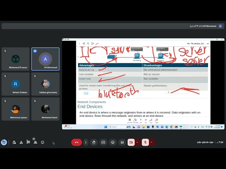Click muted mic icon on Mohamed Saed tile
The image size is (226, 169).
click(35, 101)
